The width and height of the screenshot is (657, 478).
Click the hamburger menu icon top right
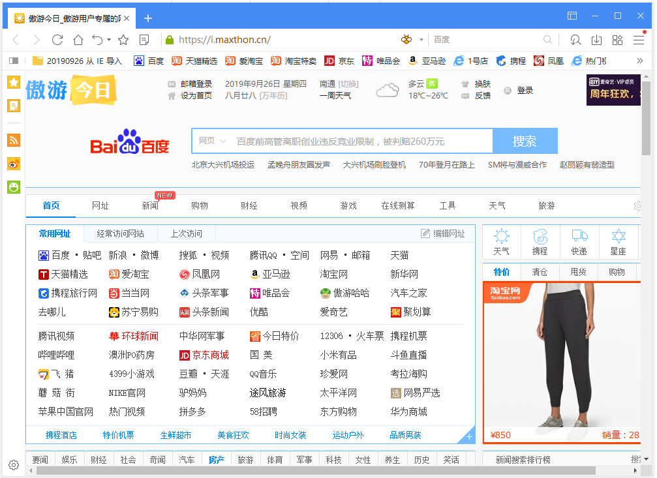tap(639, 39)
